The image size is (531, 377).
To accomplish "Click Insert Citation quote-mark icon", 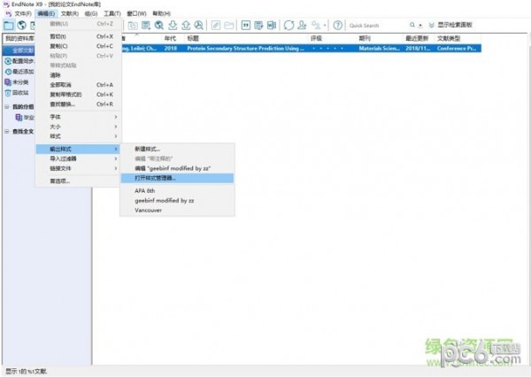I will coord(246,26).
